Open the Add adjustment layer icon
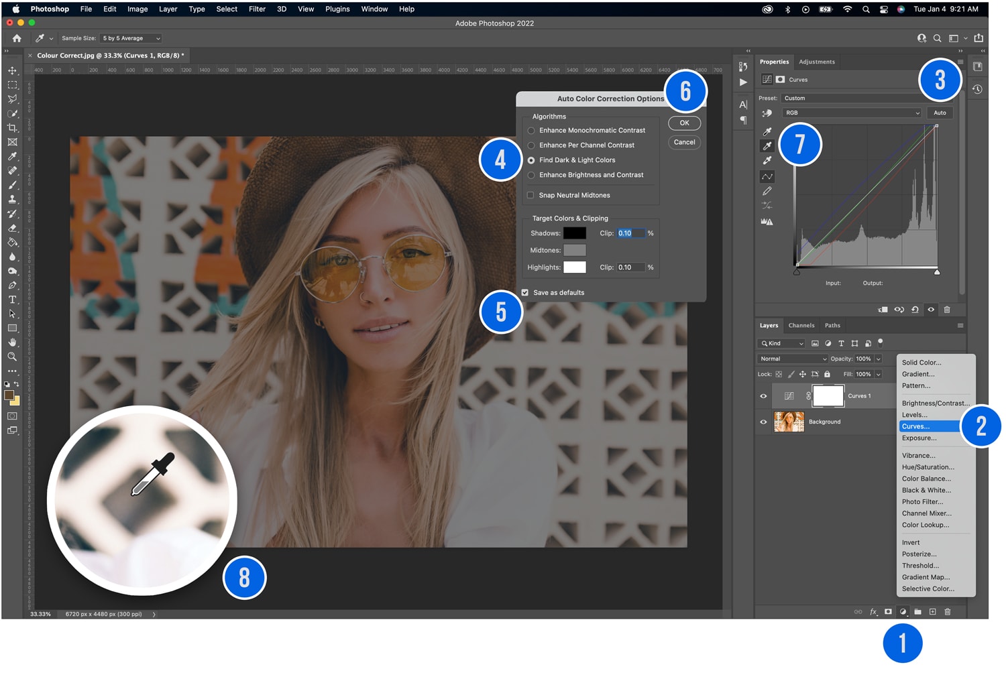Image resolution: width=1006 pixels, height=683 pixels. point(903,611)
